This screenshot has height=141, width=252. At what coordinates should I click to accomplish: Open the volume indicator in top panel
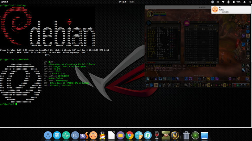(x=218, y=2)
